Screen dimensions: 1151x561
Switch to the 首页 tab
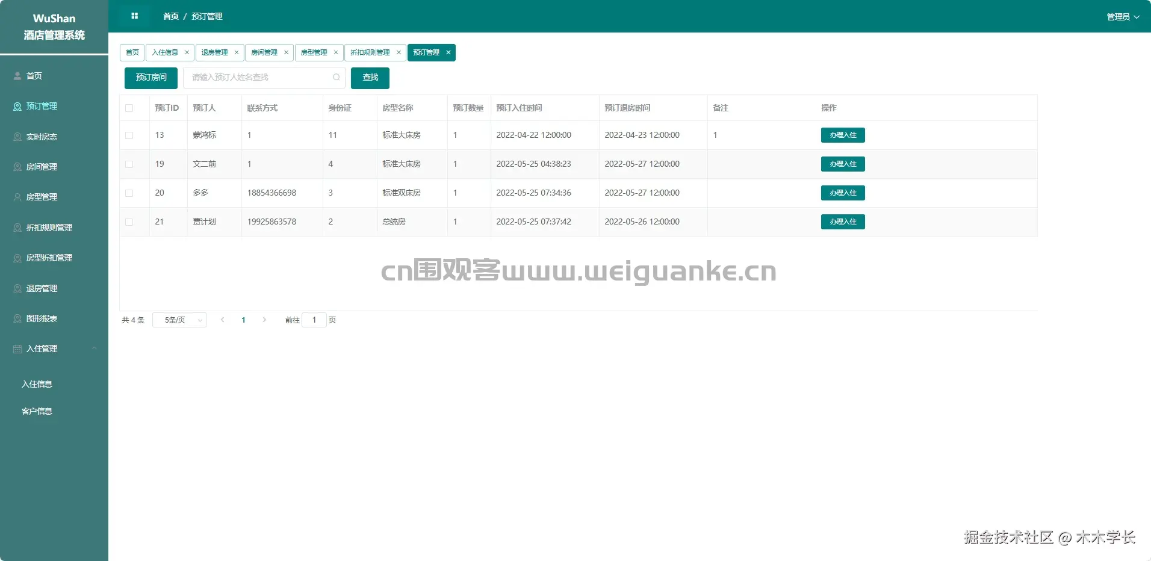point(132,52)
